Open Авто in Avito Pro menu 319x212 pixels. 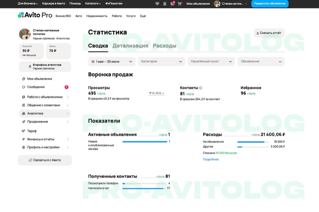click(79, 16)
